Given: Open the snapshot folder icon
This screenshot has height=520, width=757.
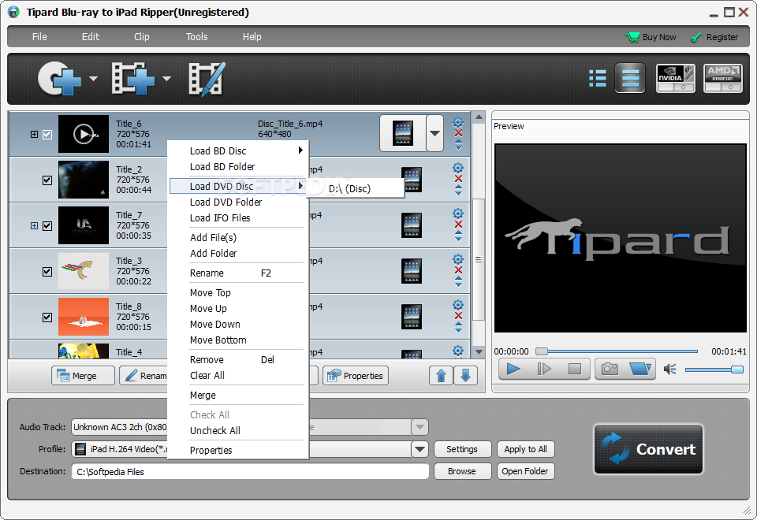Looking at the screenshot, I should click(x=640, y=369).
